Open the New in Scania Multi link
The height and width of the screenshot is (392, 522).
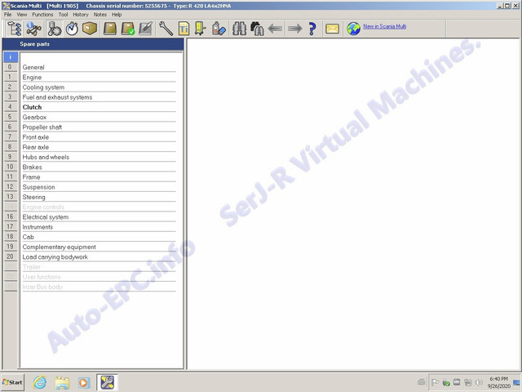[384, 26]
